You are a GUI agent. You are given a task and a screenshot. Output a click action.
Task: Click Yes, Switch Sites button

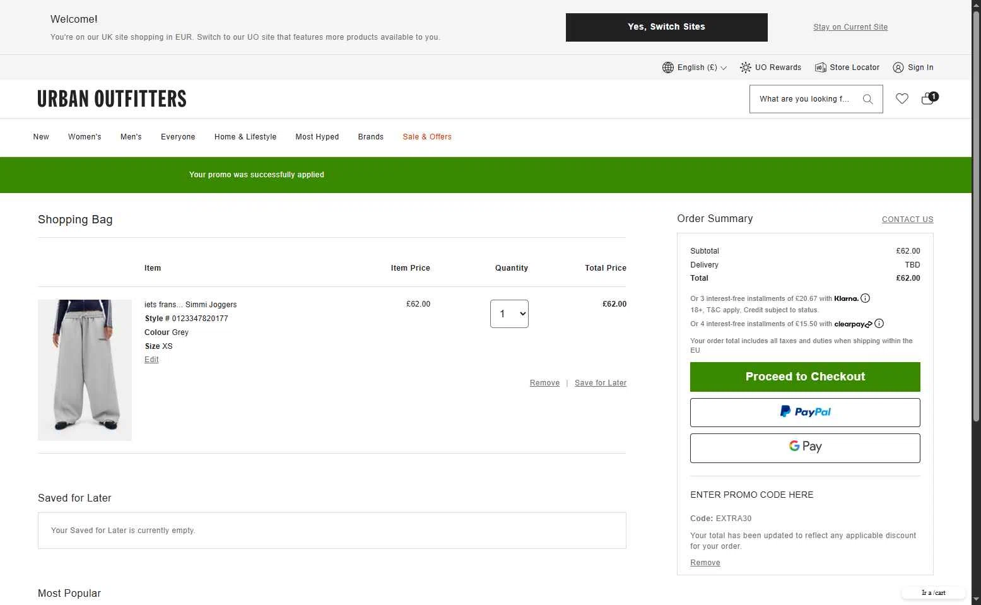(x=667, y=27)
